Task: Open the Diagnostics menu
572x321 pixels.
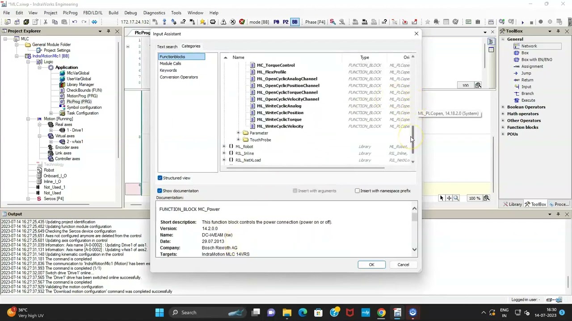Action: point(154,13)
